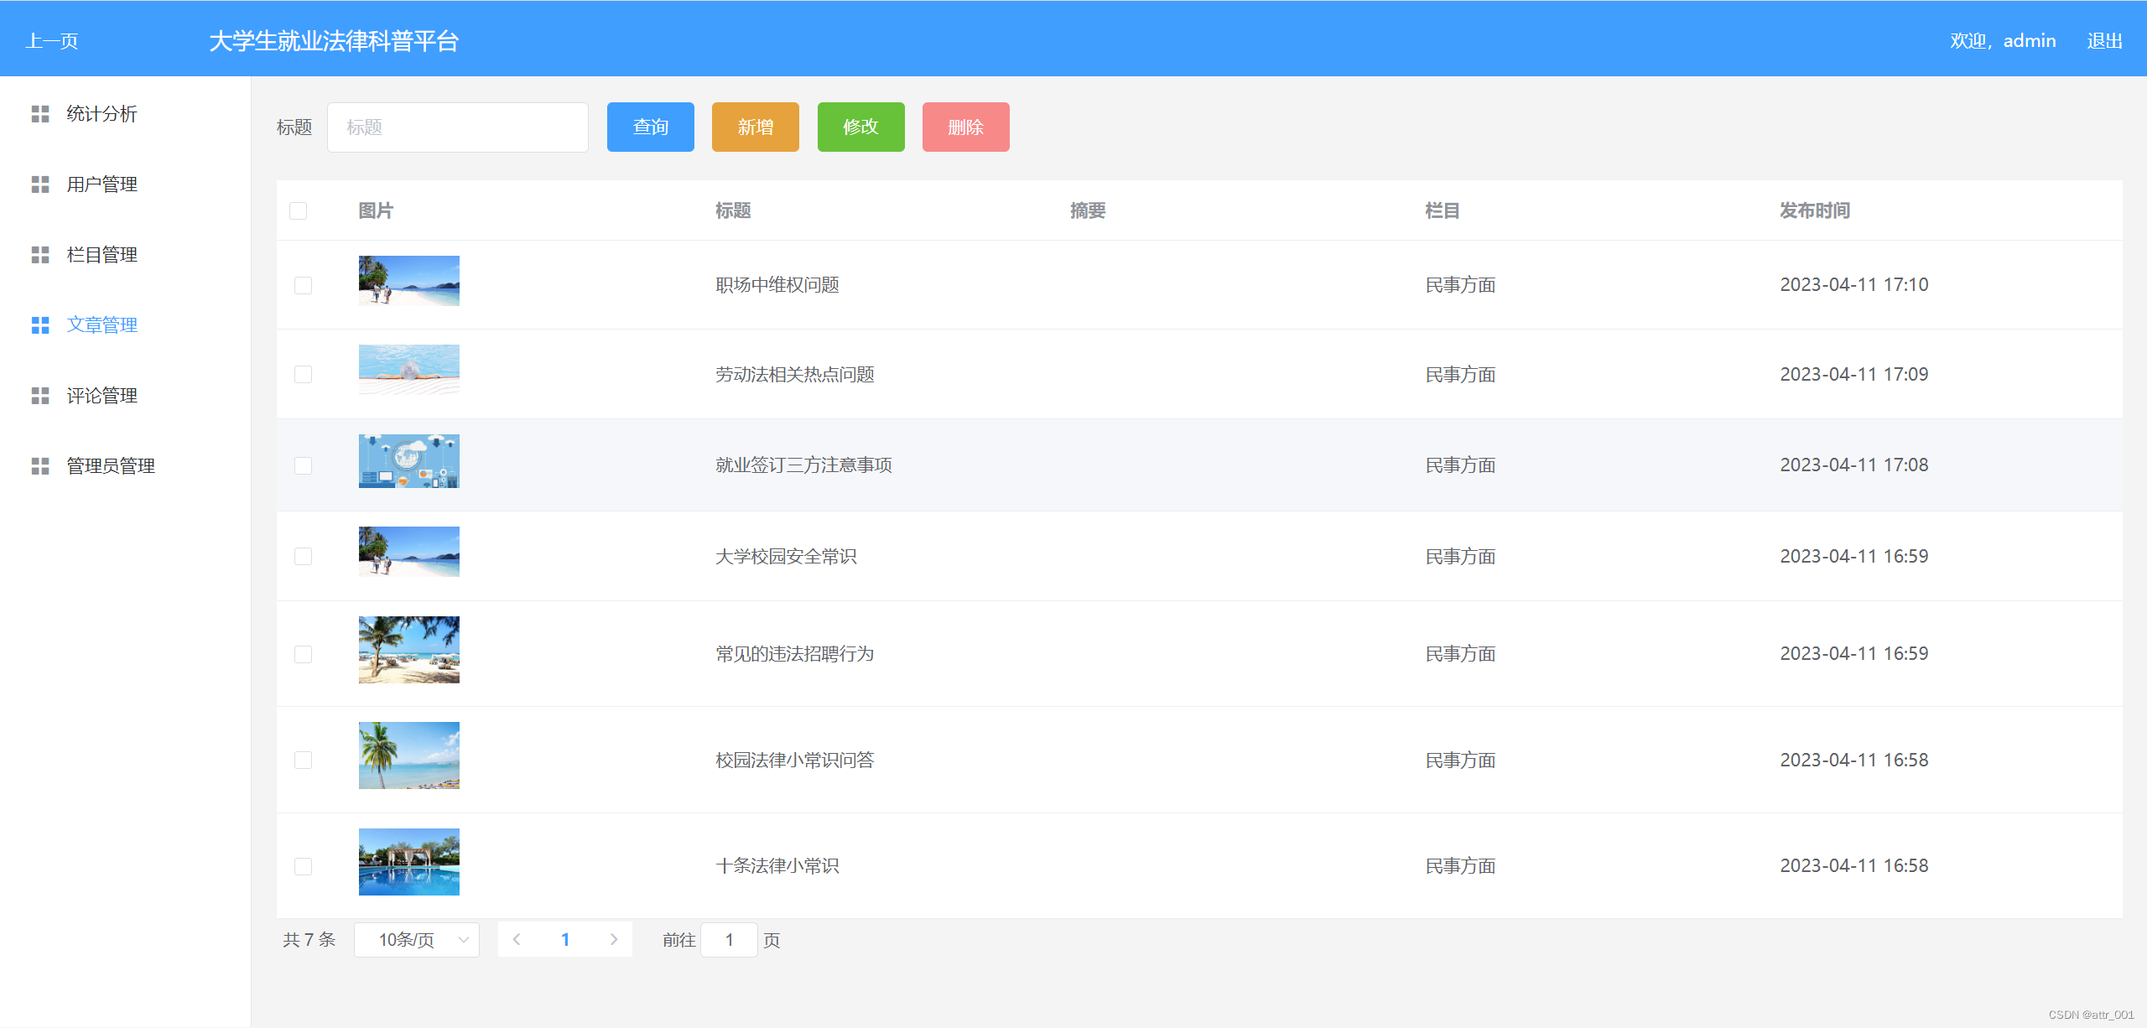Click the grid icon beside 管理员管理

[x=40, y=466]
